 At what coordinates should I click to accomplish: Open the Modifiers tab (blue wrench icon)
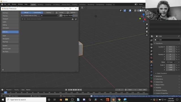point(152,65)
